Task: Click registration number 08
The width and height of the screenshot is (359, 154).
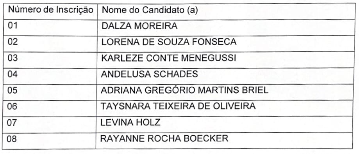Action: (12, 139)
